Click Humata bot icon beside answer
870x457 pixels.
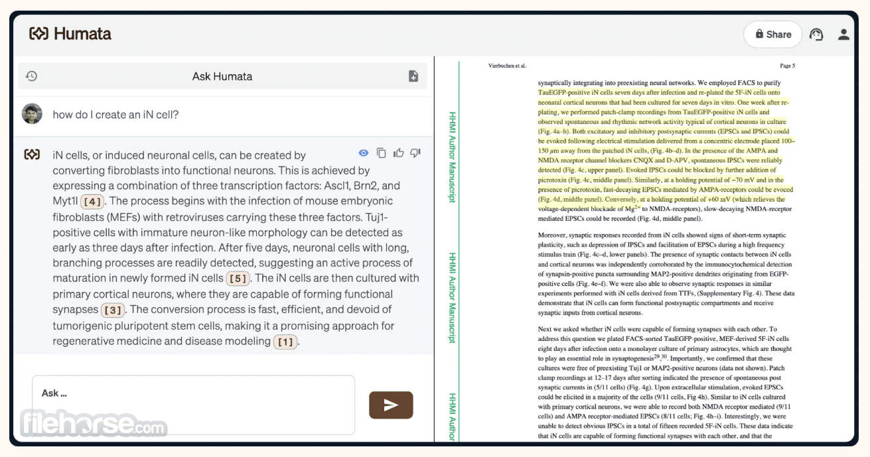32,155
